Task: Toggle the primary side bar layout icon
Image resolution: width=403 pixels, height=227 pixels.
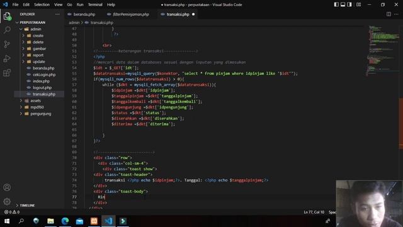Action: coord(336,4)
